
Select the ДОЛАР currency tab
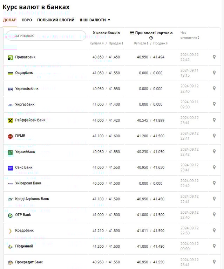tap(9, 20)
